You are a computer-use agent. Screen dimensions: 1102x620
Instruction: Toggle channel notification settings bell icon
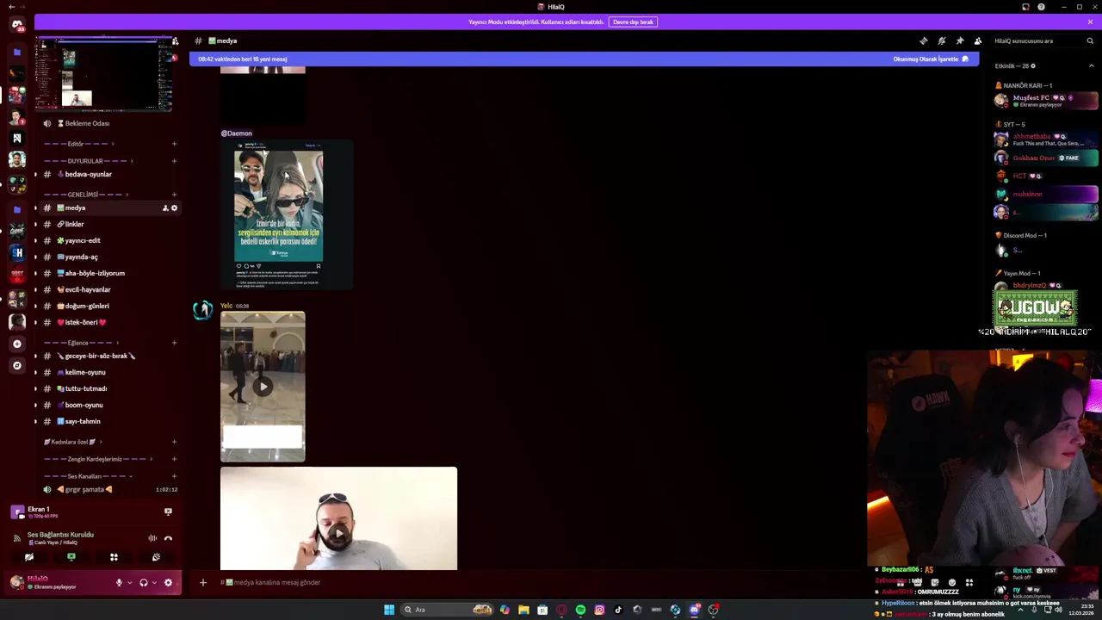coord(942,40)
